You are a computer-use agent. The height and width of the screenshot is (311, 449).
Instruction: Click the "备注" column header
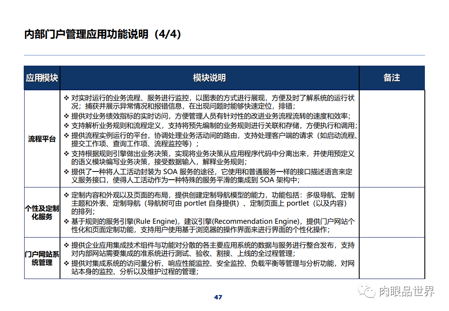pos(392,78)
